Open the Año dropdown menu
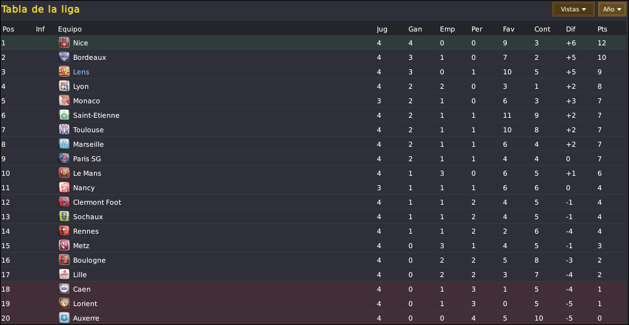Screen dimensions: 629x325 [x=612, y=9]
